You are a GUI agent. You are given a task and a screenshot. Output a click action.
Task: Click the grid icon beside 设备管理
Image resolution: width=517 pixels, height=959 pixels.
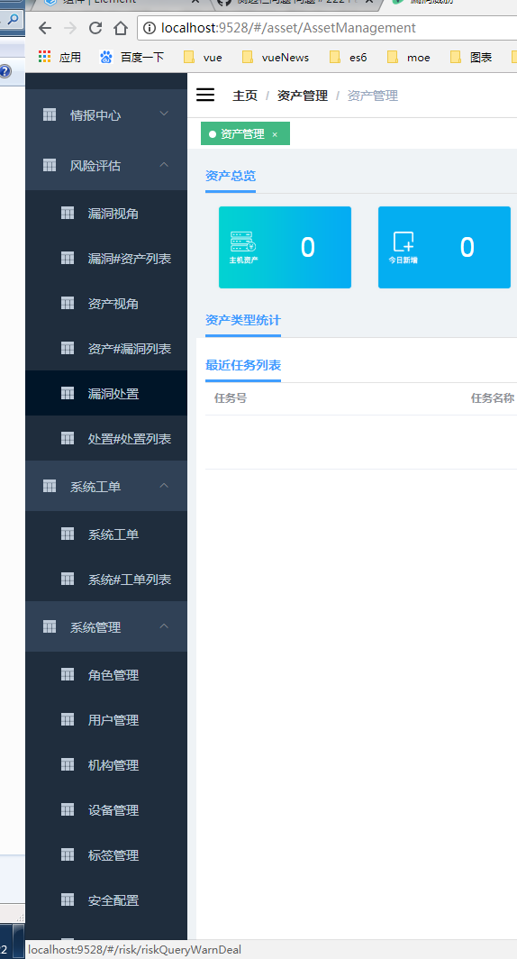point(68,809)
